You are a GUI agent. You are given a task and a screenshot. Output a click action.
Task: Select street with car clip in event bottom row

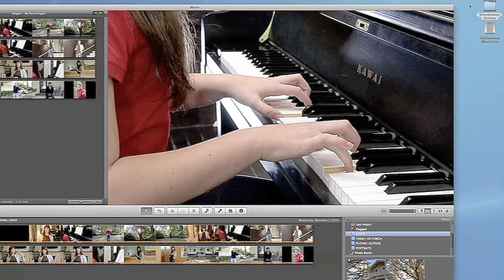click(x=234, y=254)
